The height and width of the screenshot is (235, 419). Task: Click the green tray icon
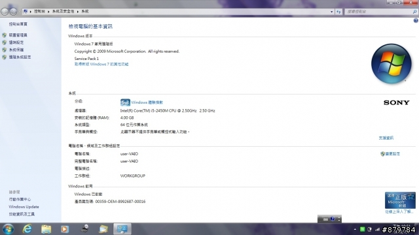[362, 229]
